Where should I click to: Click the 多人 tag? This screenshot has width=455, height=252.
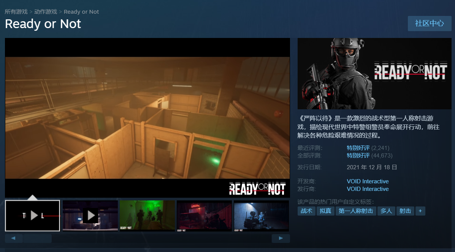386,211
